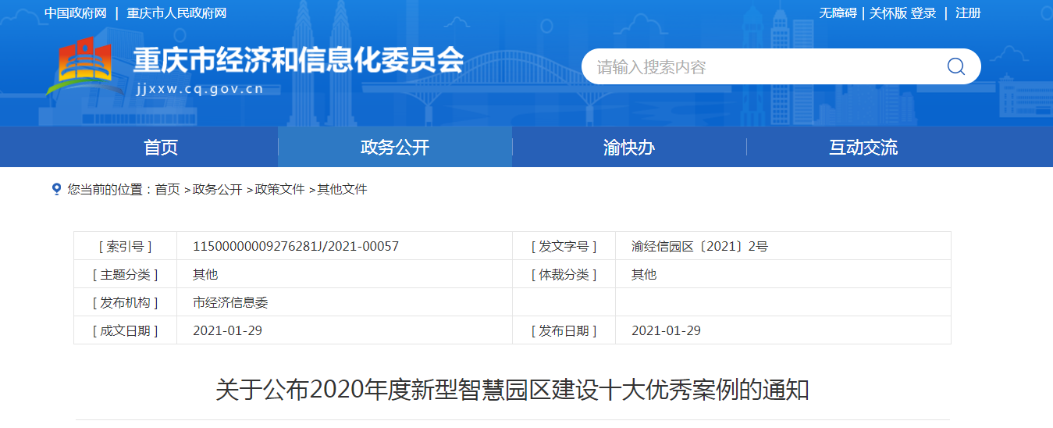Open the 中国政府网 link

point(75,13)
